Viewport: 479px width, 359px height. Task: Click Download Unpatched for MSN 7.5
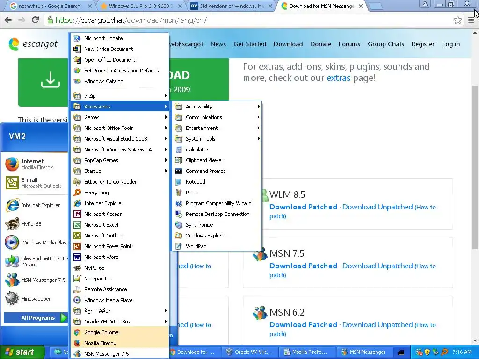click(377, 266)
